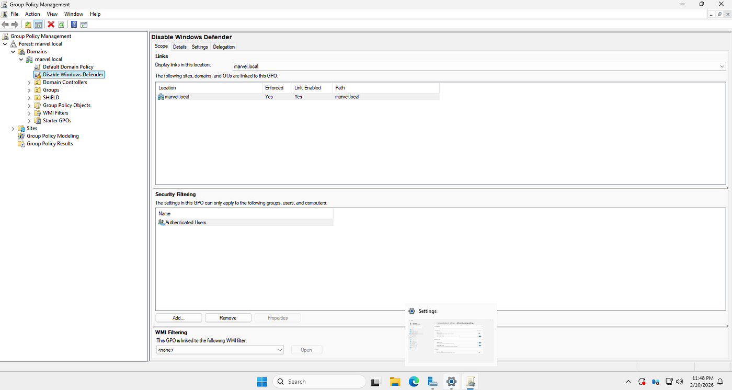Click the Back arrow in the toolbar
The height and width of the screenshot is (390, 732).
click(5, 25)
